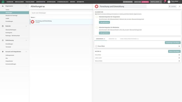The width and height of the screenshot is (182, 102).
Task: Click the Abonnieren button
Action: point(145,2)
